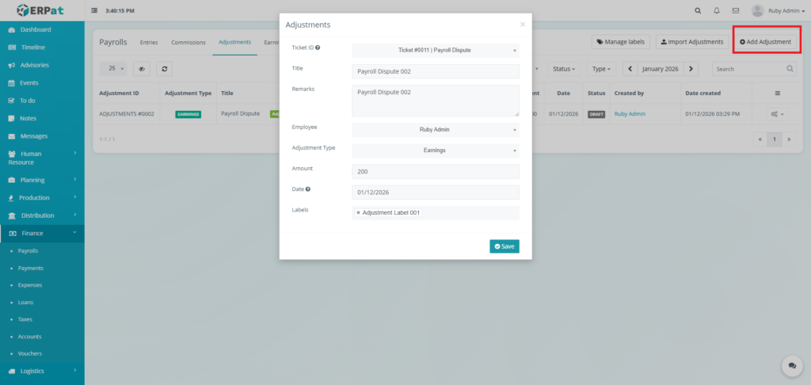Select the Adjustments tab
Viewport: 811px width, 385px height.
[234, 43]
